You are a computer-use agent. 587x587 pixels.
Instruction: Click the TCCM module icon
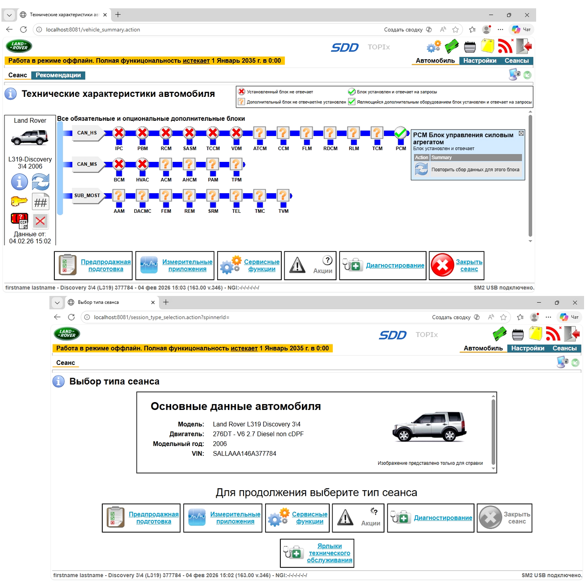coord(213,133)
